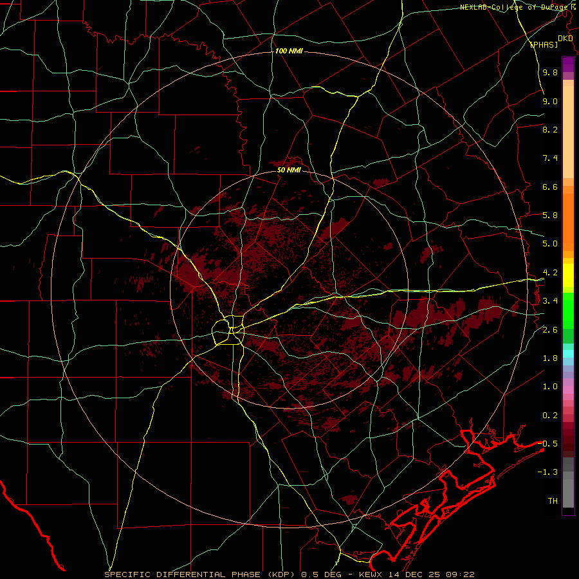Click the pink segment of the color bar
The image size is (579, 579).
point(568,390)
